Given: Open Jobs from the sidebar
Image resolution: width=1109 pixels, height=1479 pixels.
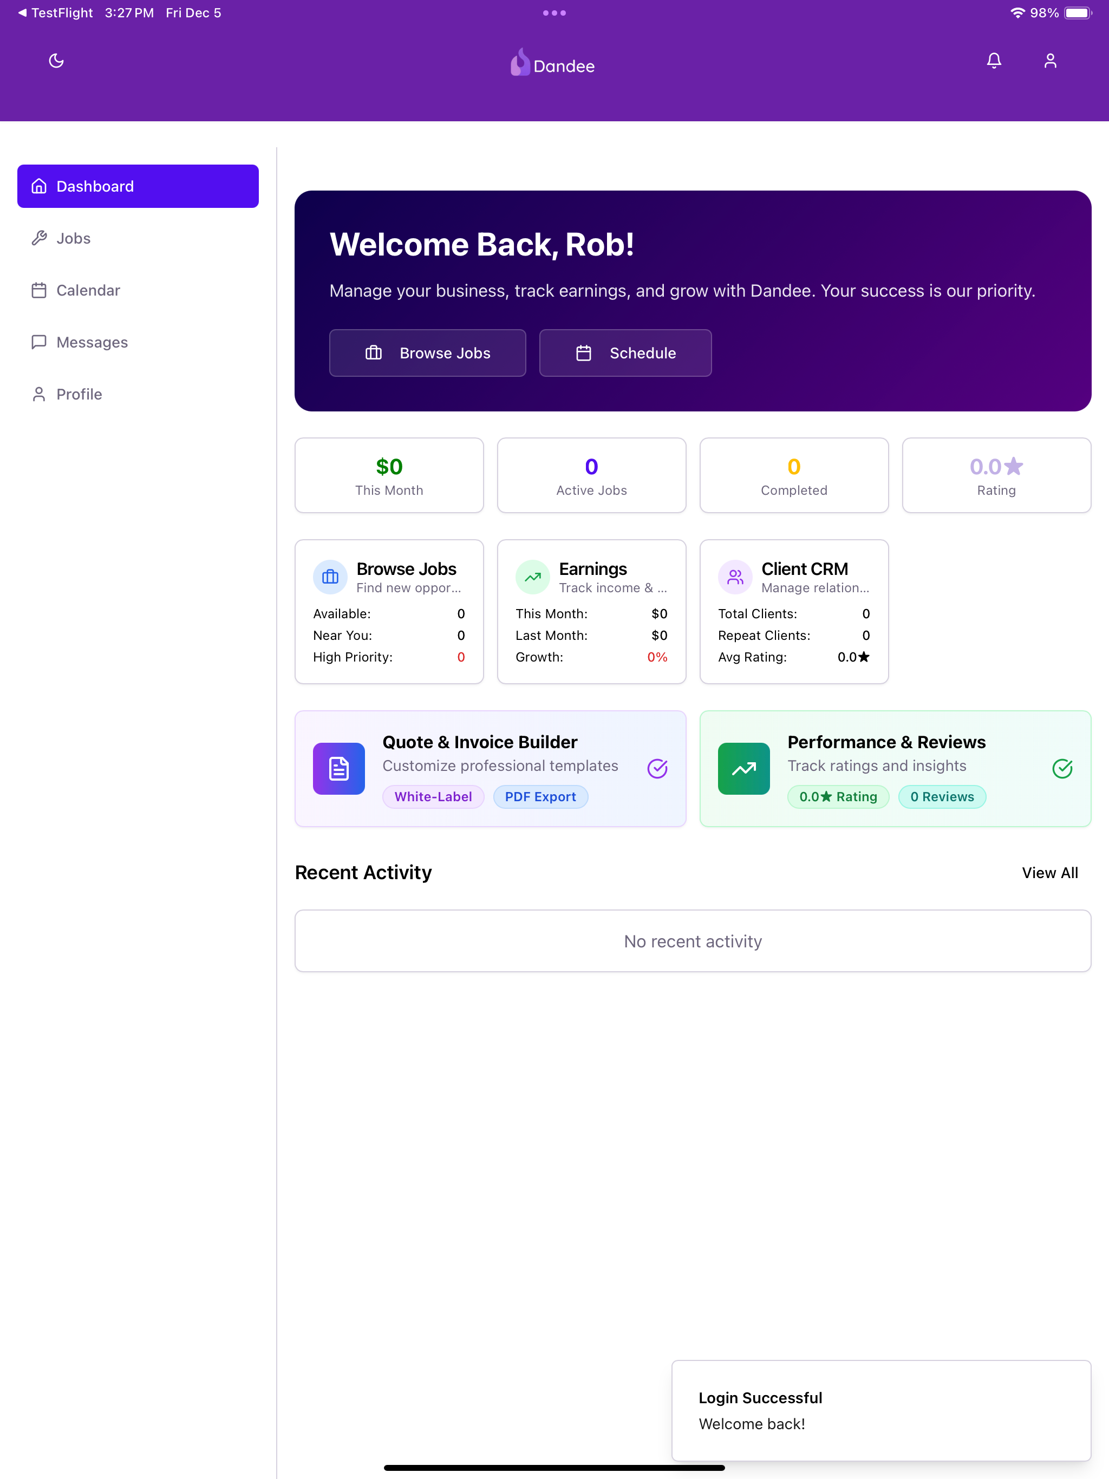Looking at the screenshot, I should coord(138,238).
